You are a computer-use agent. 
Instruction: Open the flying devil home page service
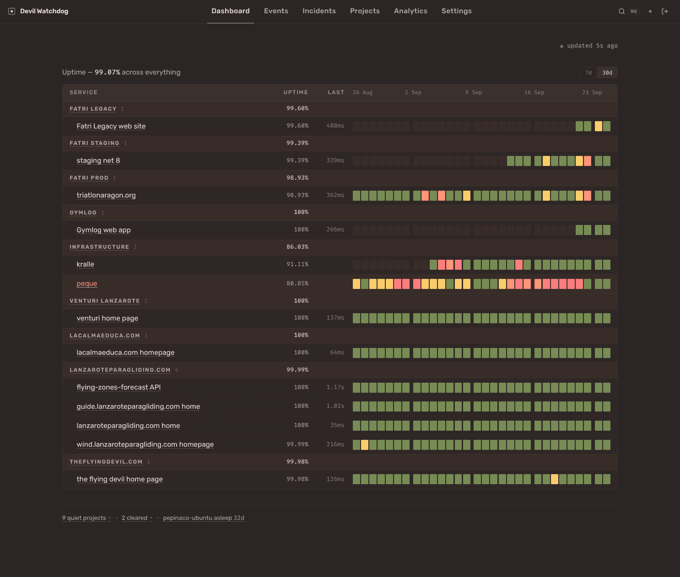pos(120,479)
